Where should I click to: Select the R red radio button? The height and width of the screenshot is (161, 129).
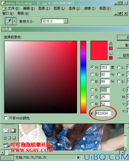92,90
